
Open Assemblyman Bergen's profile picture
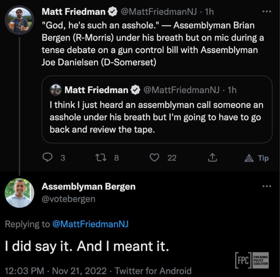[x=19, y=193]
